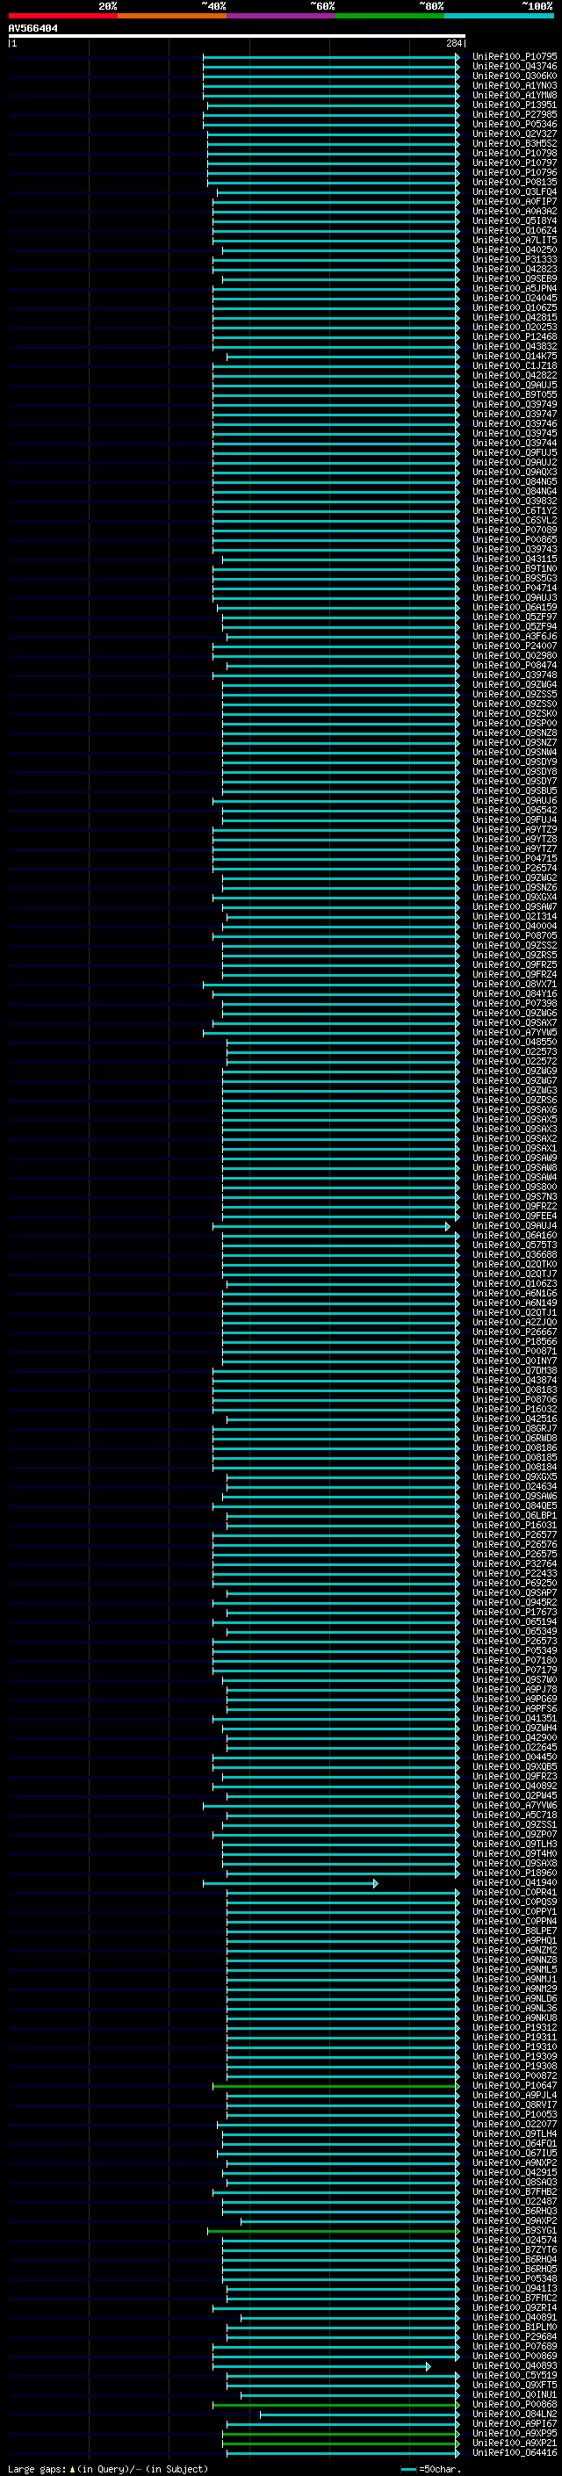The height and width of the screenshot is (2476, 562).
Task: Open hit UniRef100_P08135
Action: [515, 183]
